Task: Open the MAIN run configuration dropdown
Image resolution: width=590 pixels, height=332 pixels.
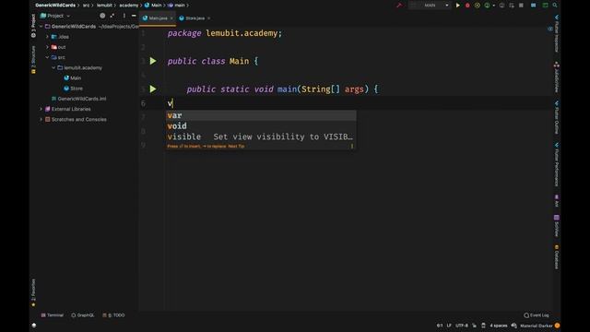Action: (430, 6)
